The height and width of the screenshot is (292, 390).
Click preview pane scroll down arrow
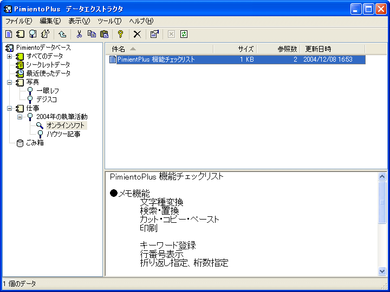click(382, 271)
